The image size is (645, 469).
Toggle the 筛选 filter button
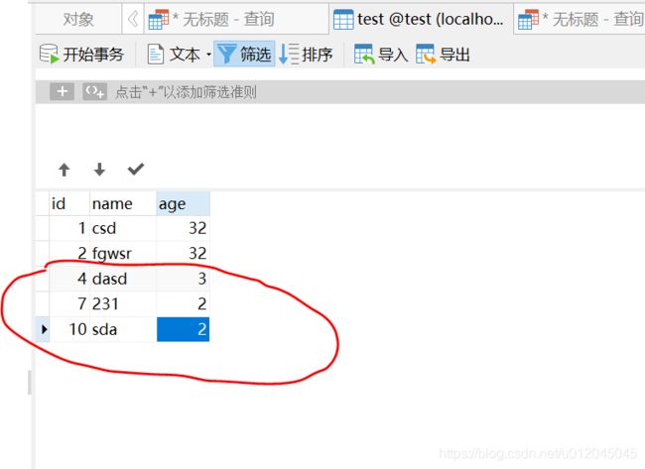244,54
